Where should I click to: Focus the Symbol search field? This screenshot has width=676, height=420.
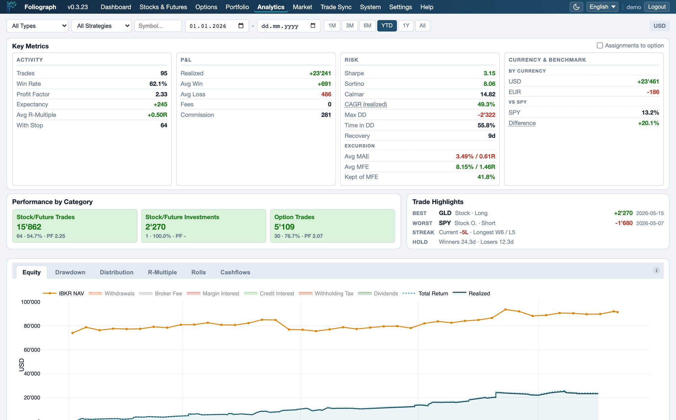click(158, 26)
